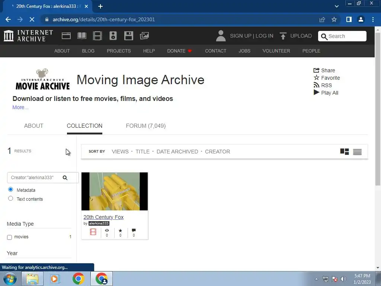The height and width of the screenshot is (286, 381).
Task: Open the VOLUNTEER menu item
Action: [x=276, y=51]
